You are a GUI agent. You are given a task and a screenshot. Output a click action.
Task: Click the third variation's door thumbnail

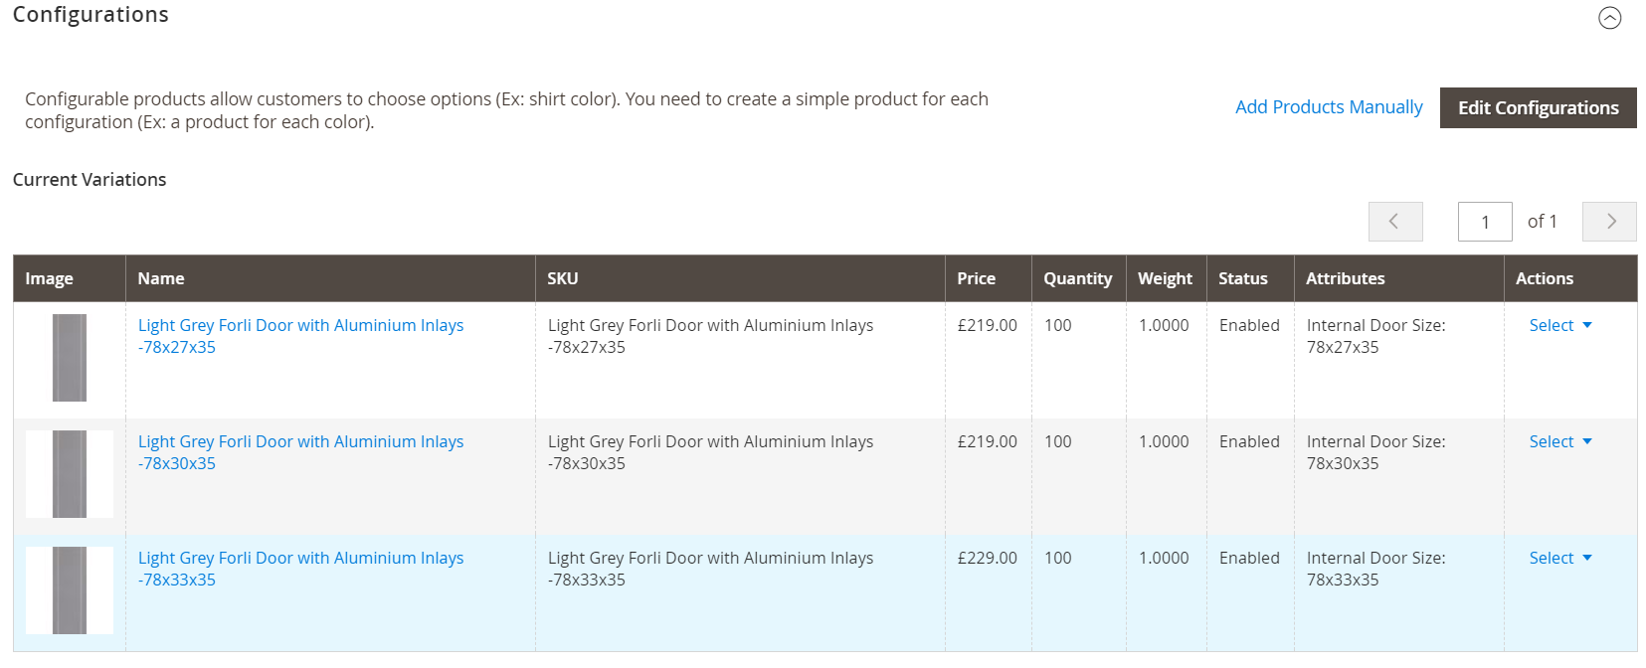click(x=69, y=590)
